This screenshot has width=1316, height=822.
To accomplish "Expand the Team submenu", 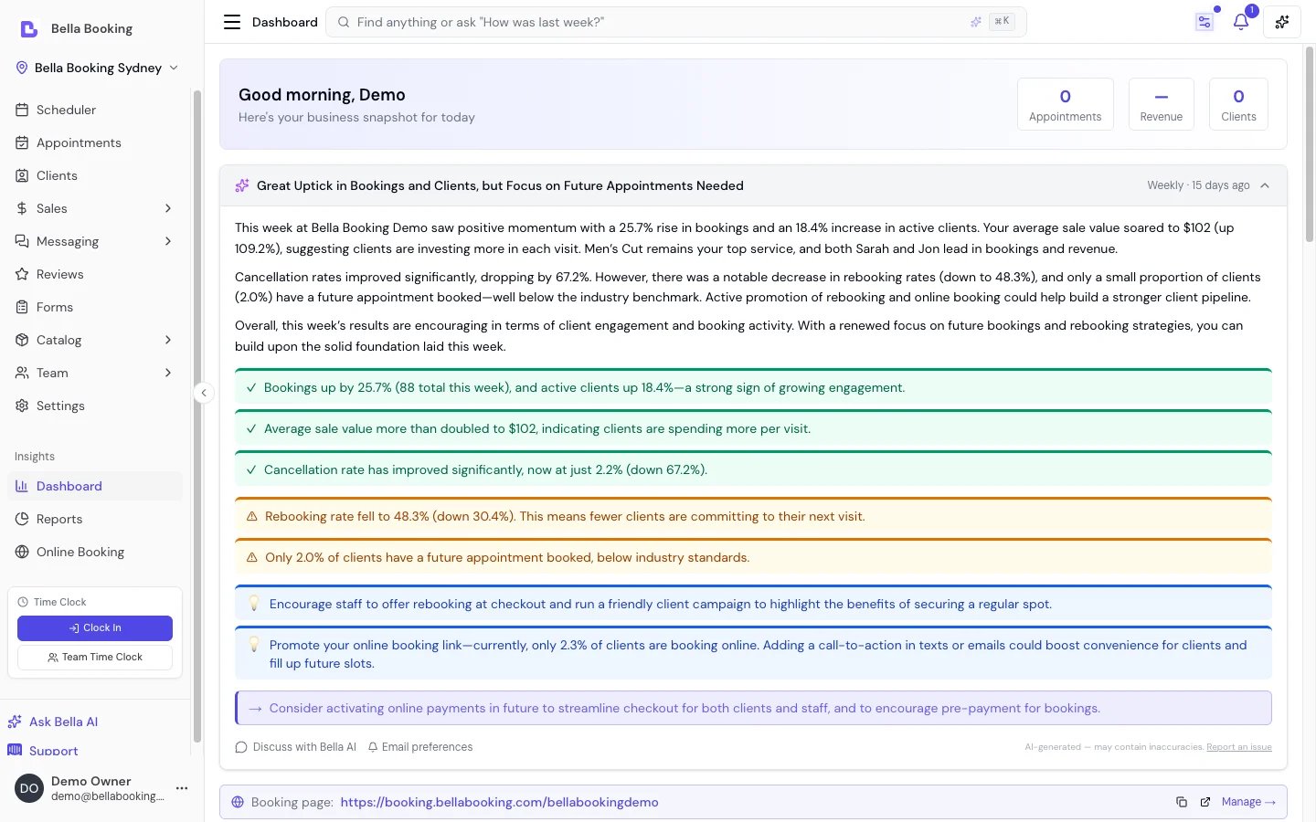I will (168, 373).
